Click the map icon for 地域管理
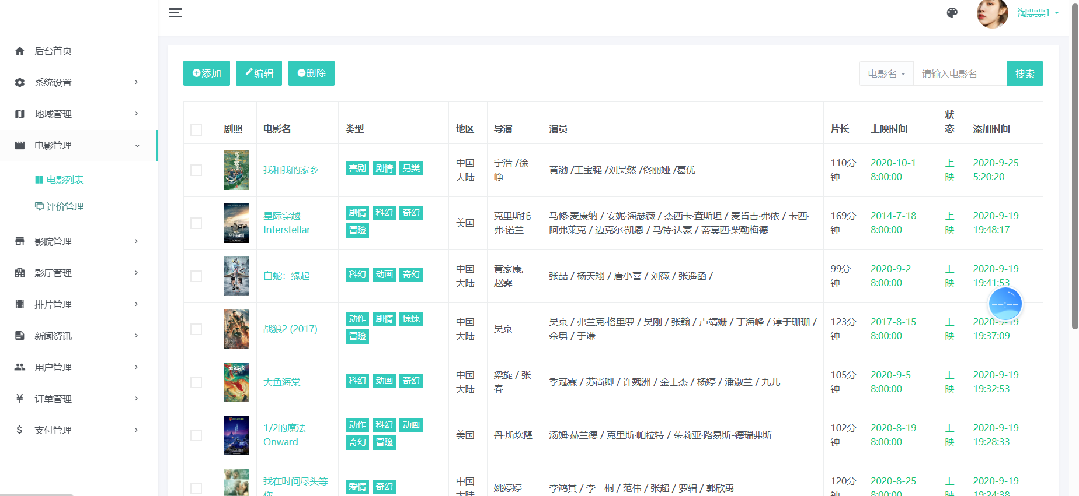 pos(20,114)
